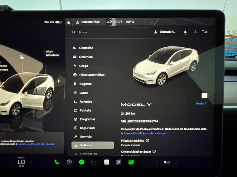The height and width of the screenshot is (177, 237).
Task: Click the search magnifier icon
Action: coord(74,32)
